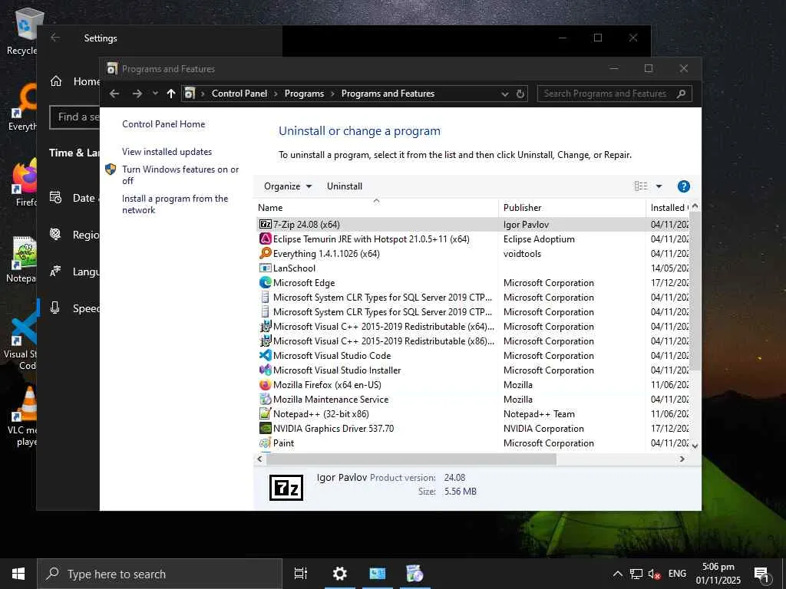This screenshot has width=786, height=589.
Task: Open the notifications action center icon
Action: pyautogui.click(x=761, y=574)
